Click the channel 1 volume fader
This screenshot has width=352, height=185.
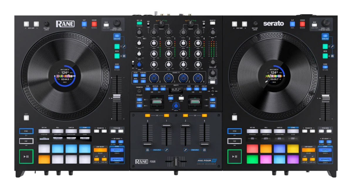166,125
